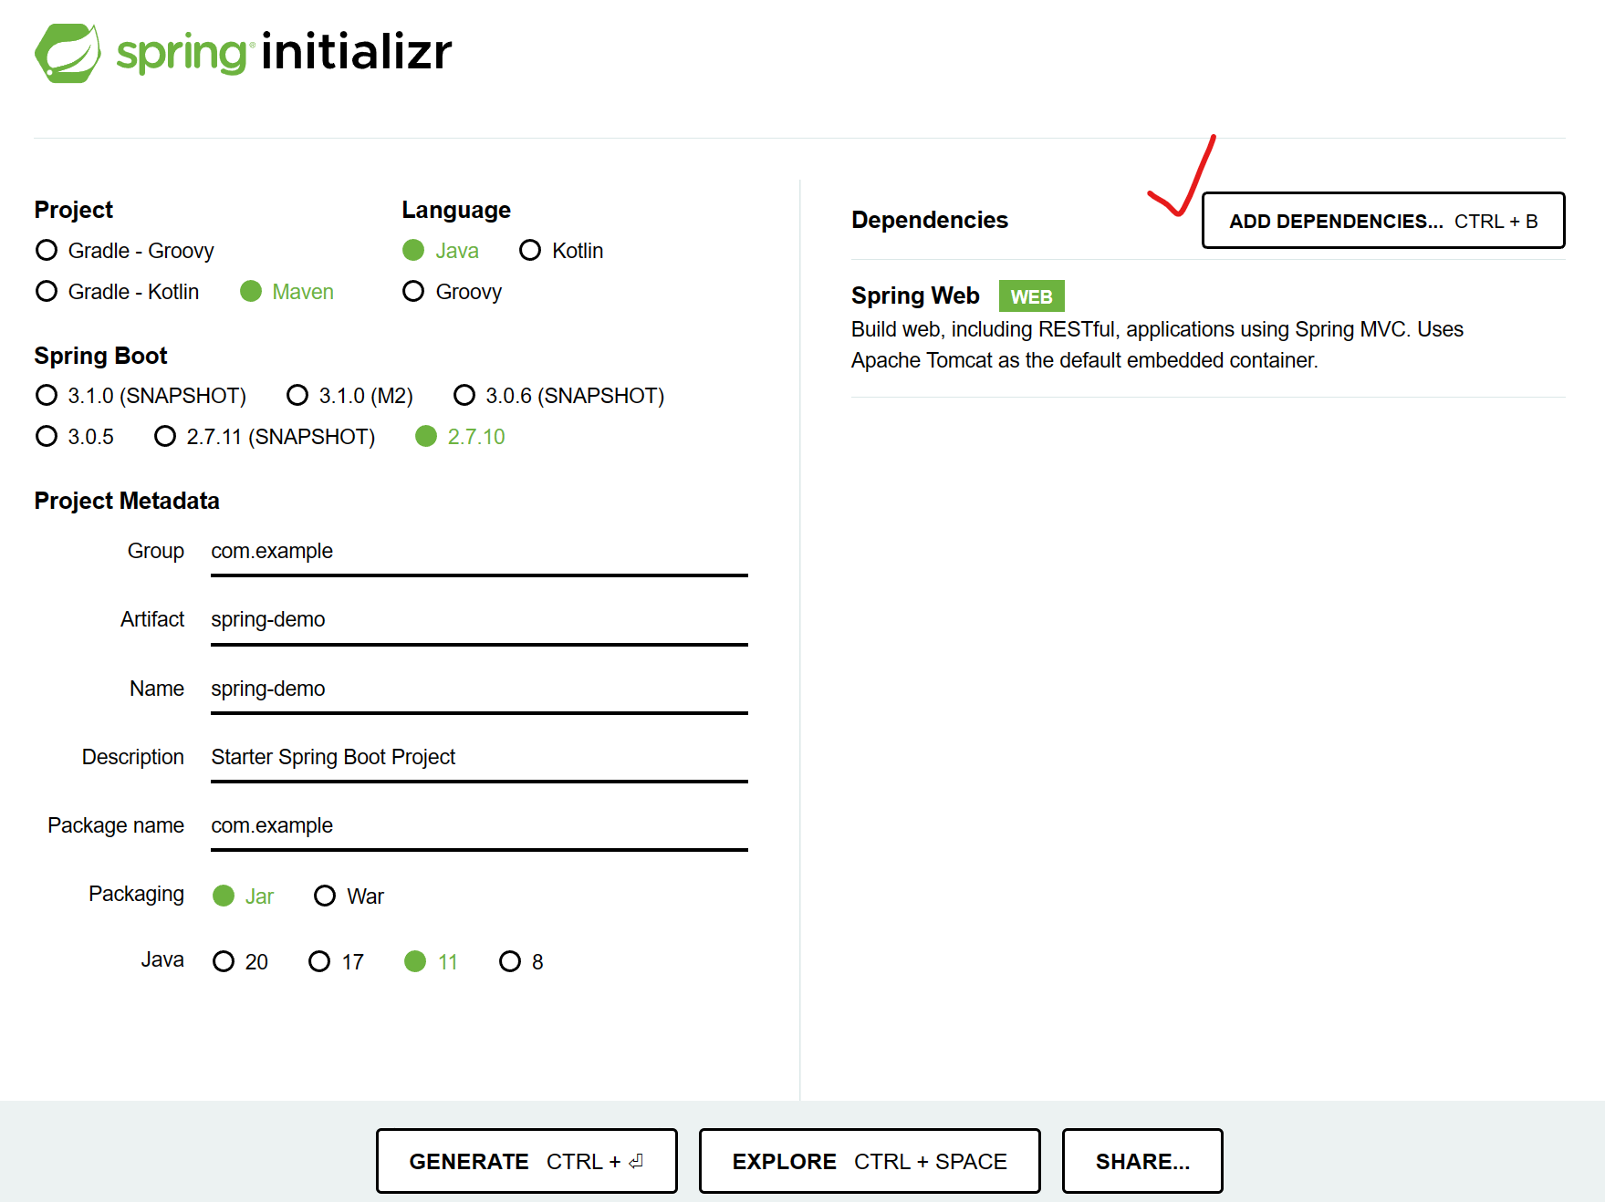Image resolution: width=1605 pixels, height=1202 pixels.
Task: Open the Share dialog
Action: (1142, 1161)
